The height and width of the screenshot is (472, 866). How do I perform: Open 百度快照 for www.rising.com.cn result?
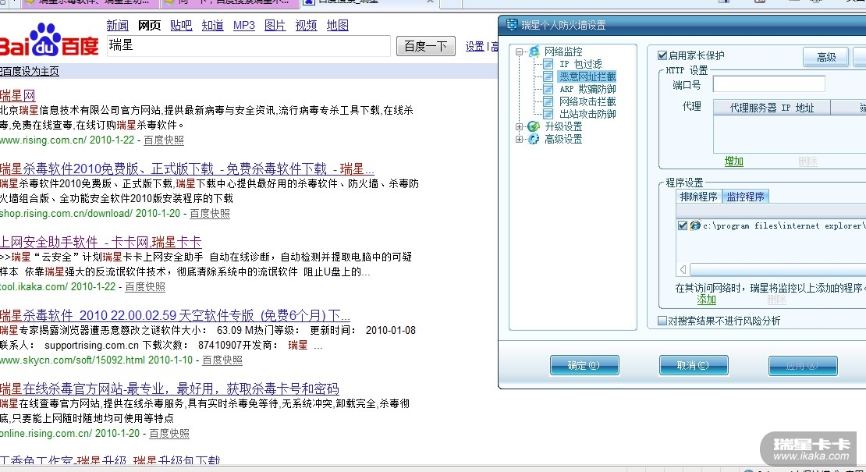point(164,140)
